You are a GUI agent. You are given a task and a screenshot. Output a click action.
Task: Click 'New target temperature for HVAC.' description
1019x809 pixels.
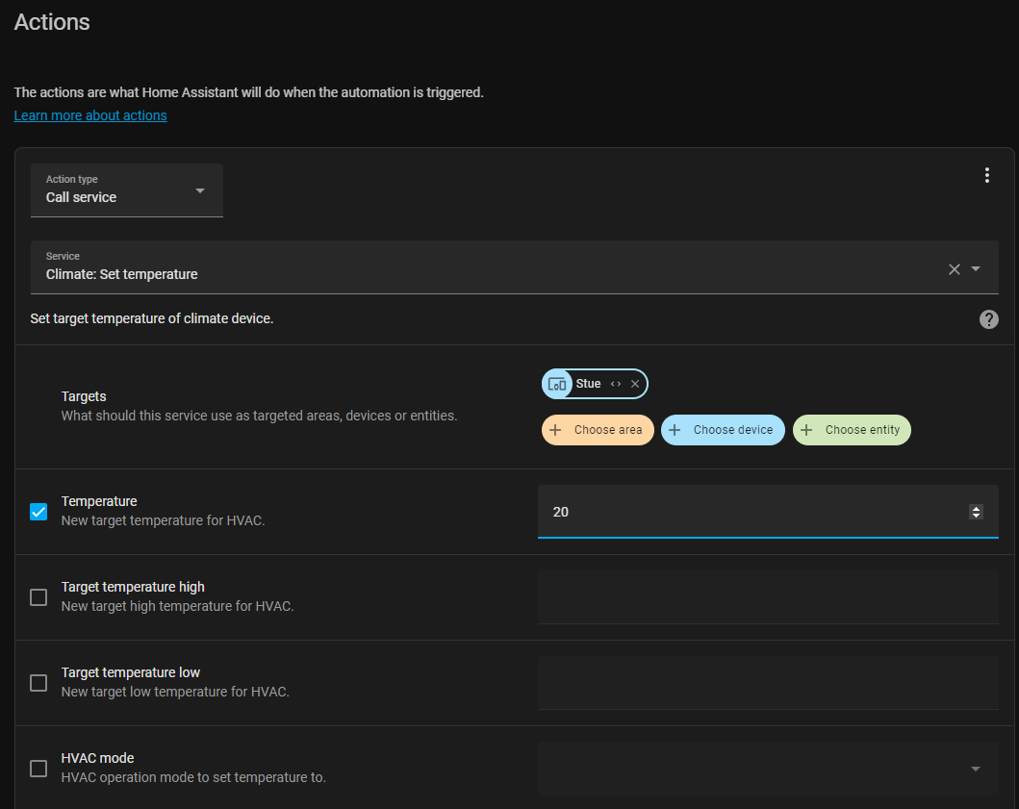pyautogui.click(x=164, y=521)
